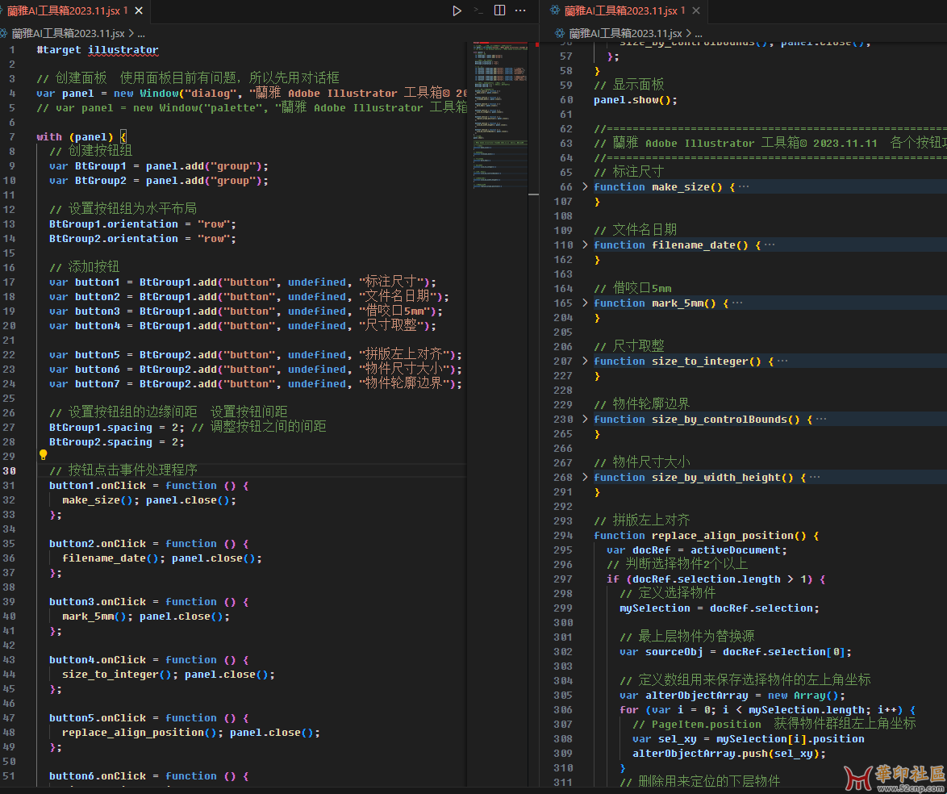Run the script with the play icon
Viewport: 947px width, 794px height.
click(x=457, y=10)
